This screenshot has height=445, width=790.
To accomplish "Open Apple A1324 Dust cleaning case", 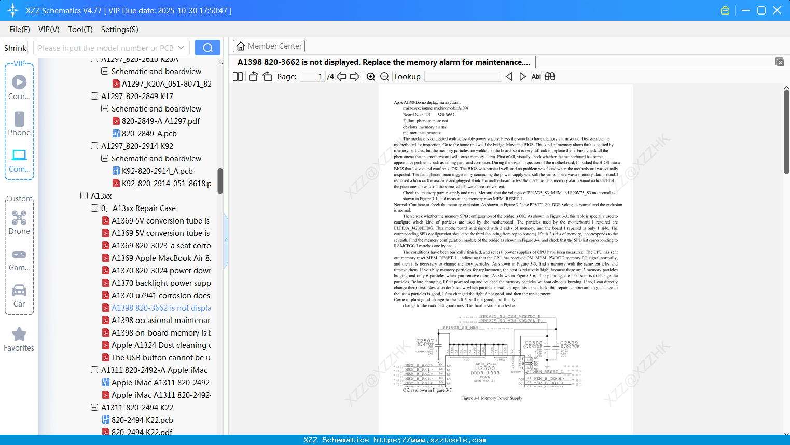I will 156,345.
